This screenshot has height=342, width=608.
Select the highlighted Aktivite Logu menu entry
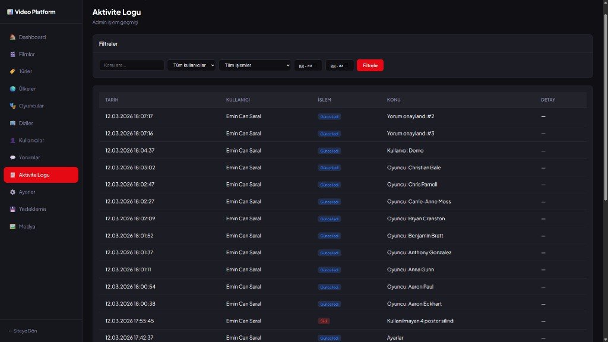[x=40, y=175]
